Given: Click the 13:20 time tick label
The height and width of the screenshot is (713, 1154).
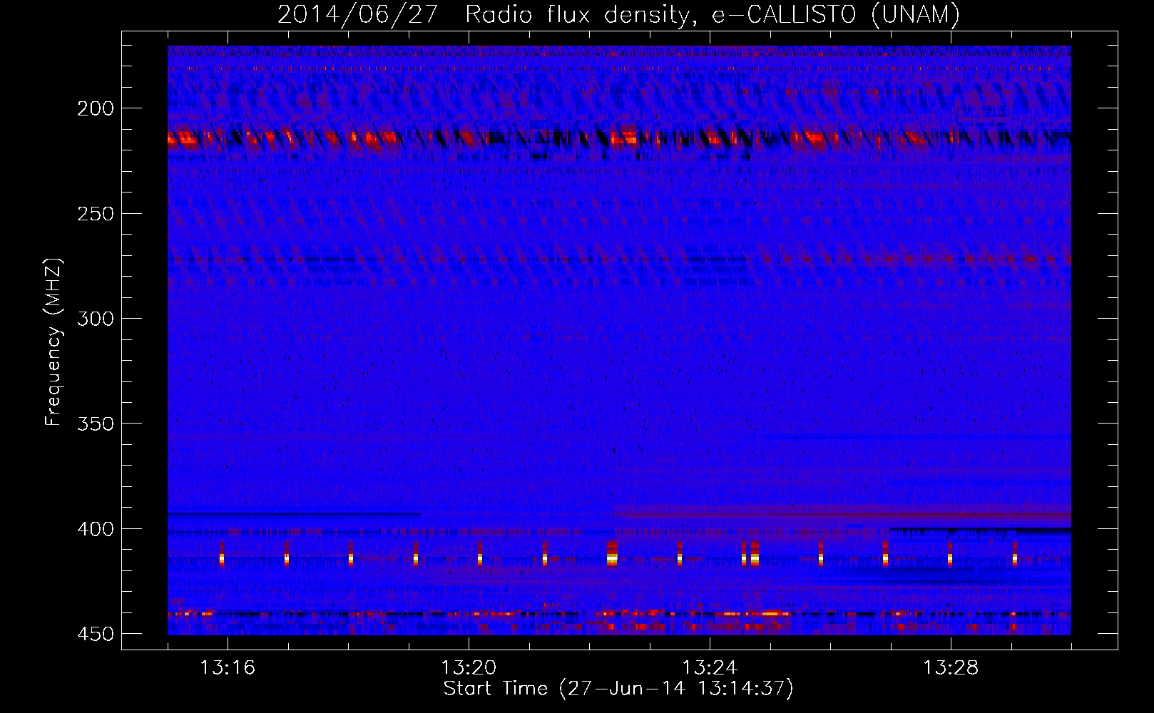Looking at the screenshot, I should 469,667.
